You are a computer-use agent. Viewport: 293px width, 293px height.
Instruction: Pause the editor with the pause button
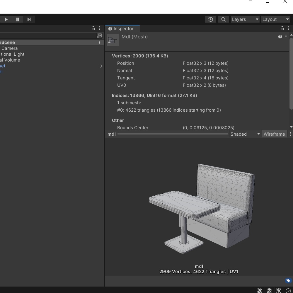(x=18, y=19)
